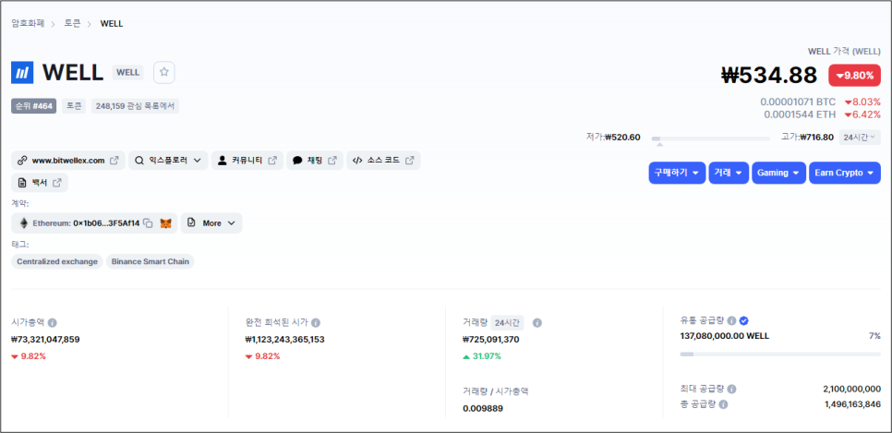
Task: Open the www.bitwellex.com website link
Action: [68, 161]
